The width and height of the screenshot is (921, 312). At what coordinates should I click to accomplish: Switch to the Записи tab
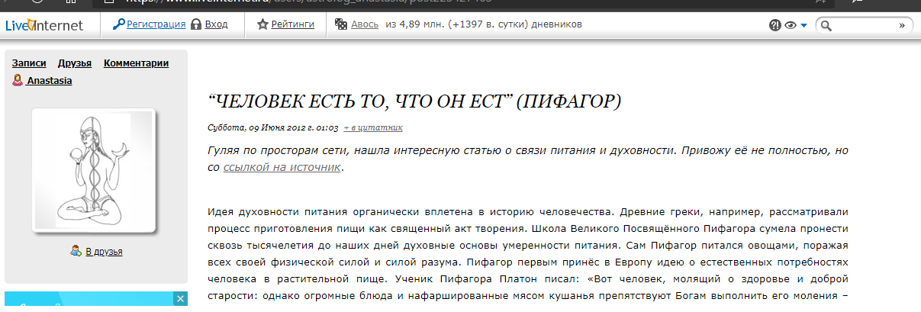tap(29, 63)
